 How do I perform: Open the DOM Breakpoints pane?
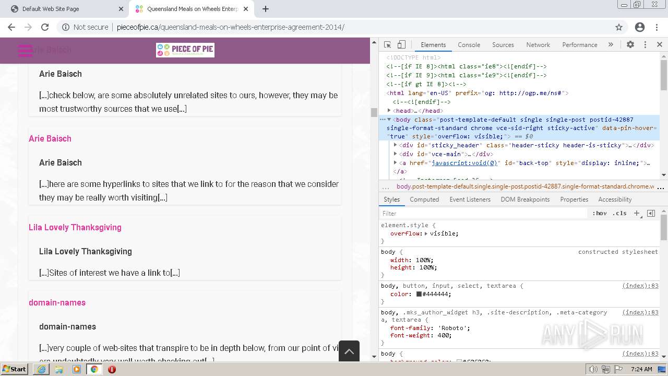(525, 199)
